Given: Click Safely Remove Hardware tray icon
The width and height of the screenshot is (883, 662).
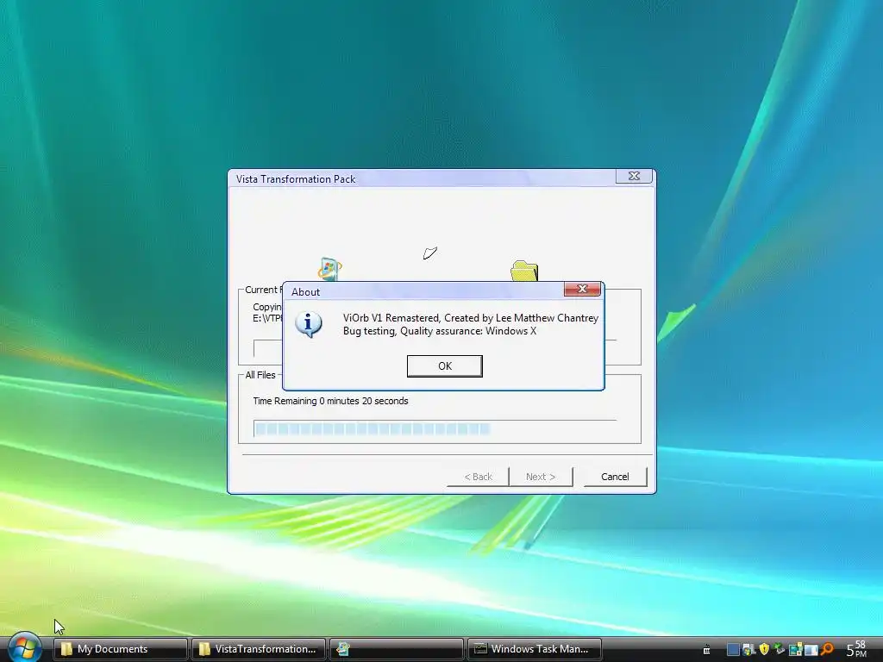Looking at the screenshot, I should point(780,650).
